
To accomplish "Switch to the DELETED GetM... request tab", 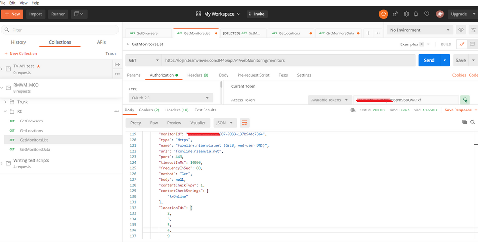I will (x=243, y=33).
